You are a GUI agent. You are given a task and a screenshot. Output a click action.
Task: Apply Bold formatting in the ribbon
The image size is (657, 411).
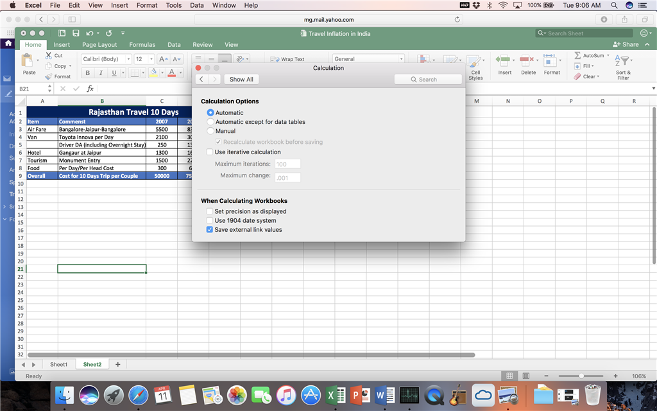click(x=87, y=73)
